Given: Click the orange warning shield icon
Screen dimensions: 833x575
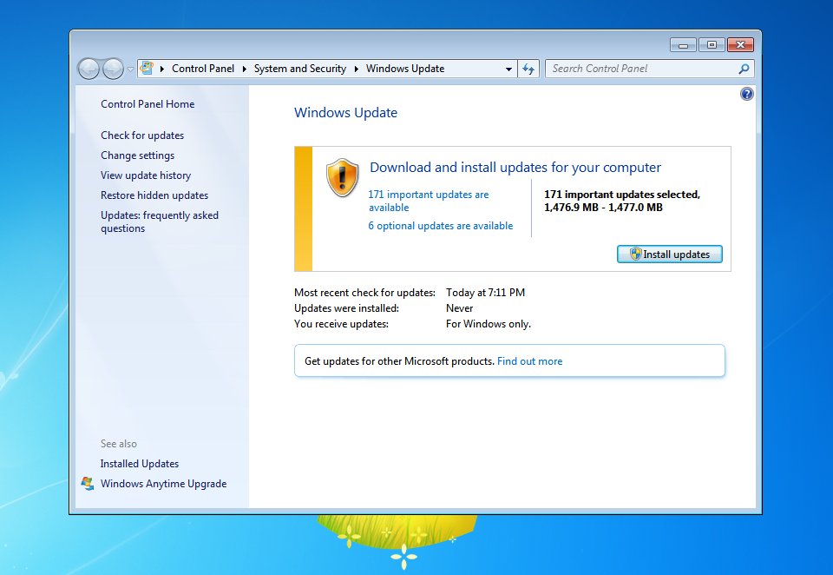Looking at the screenshot, I should pyautogui.click(x=343, y=177).
